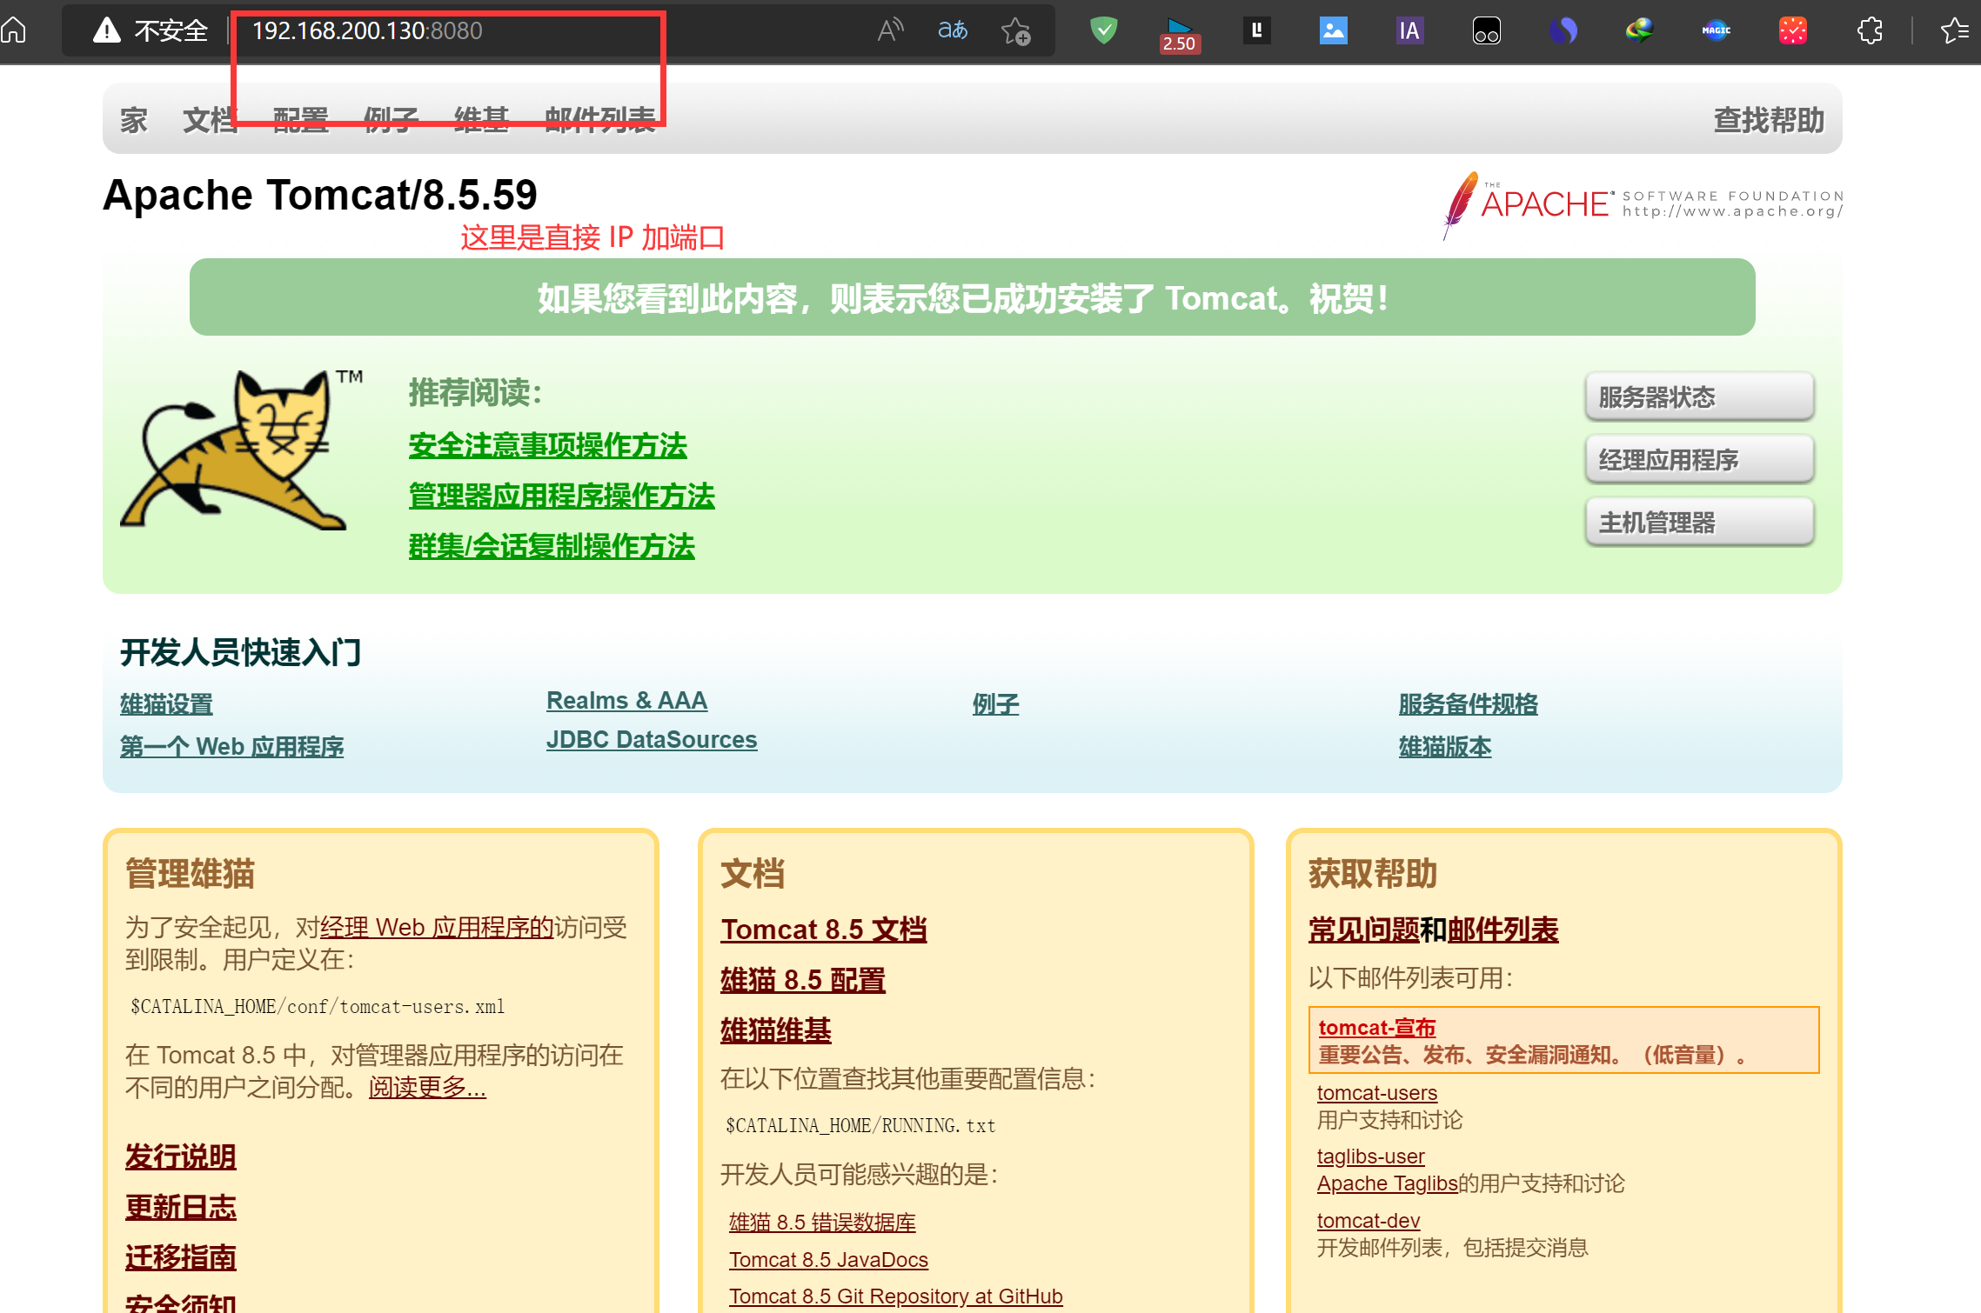Open the MAGIC extension icon
Screen dimensions: 1981x1313
1717,30
